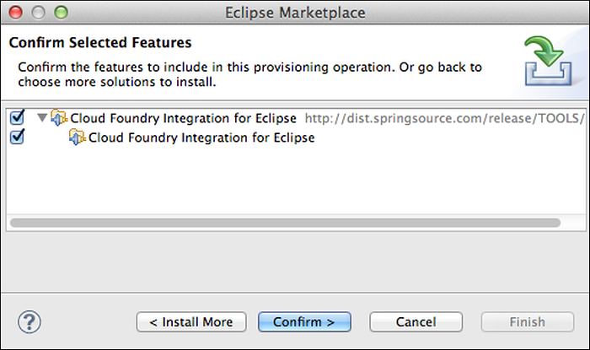
Task: Uncheck the nested Cloud Foundry Integration checkbox
Action: [x=16, y=137]
